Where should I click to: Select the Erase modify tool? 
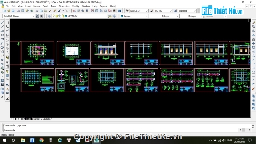coord(253,23)
